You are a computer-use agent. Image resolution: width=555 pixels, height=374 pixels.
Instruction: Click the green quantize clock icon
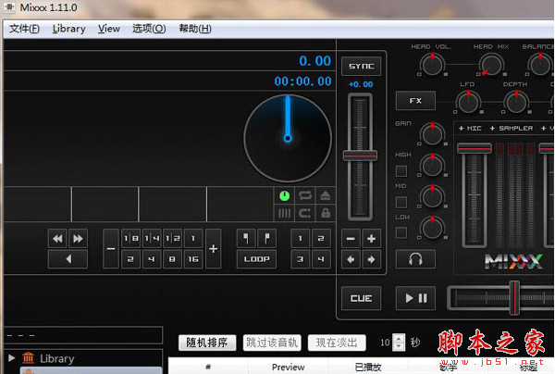click(285, 195)
